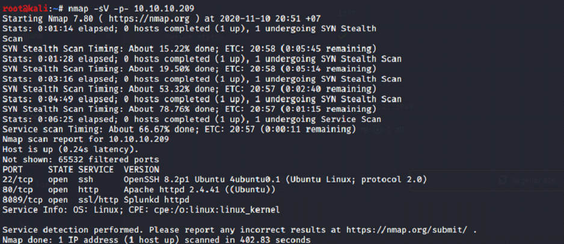
Task: Click the Splunkd httpd version text
Action: (x=156, y=200)
